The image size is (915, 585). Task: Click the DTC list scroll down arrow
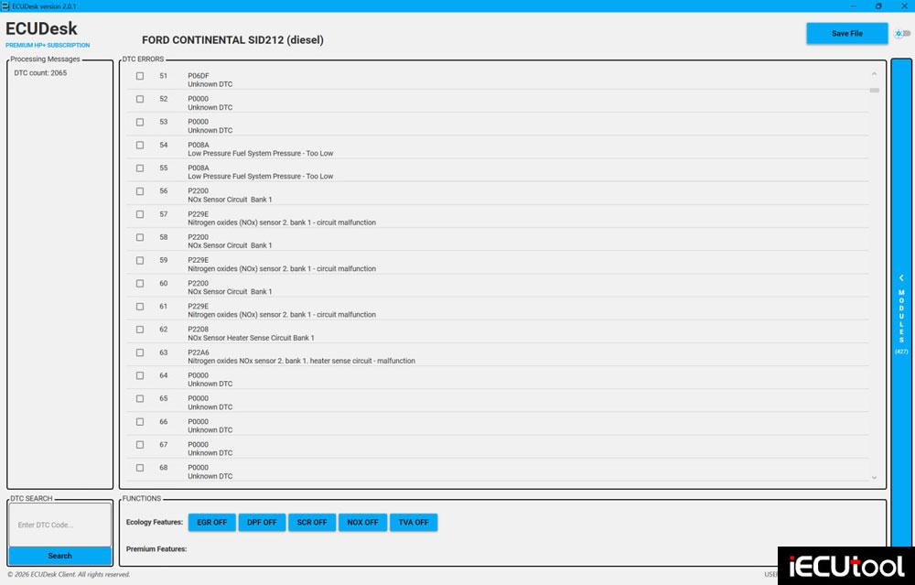click(x=874, y=478)
